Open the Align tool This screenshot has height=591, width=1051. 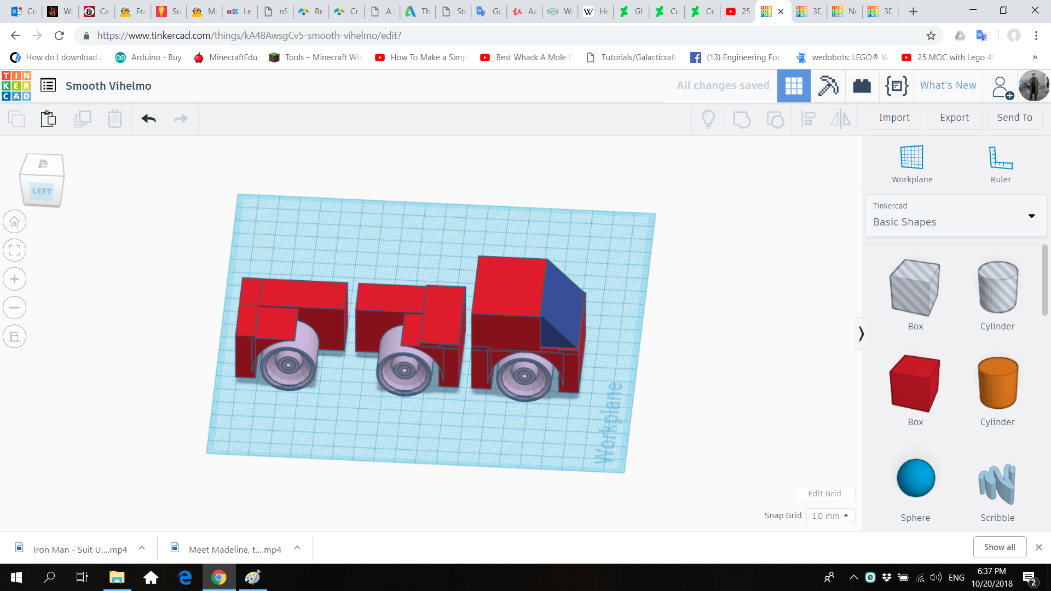[x=809, y=119]
